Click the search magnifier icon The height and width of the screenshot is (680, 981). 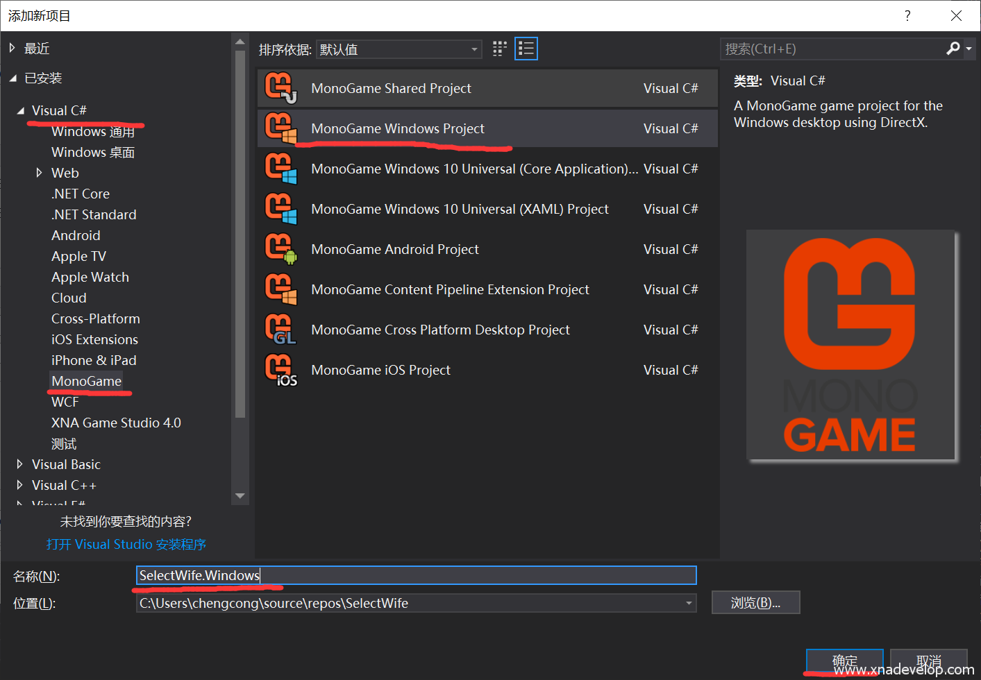coord(953,49)
